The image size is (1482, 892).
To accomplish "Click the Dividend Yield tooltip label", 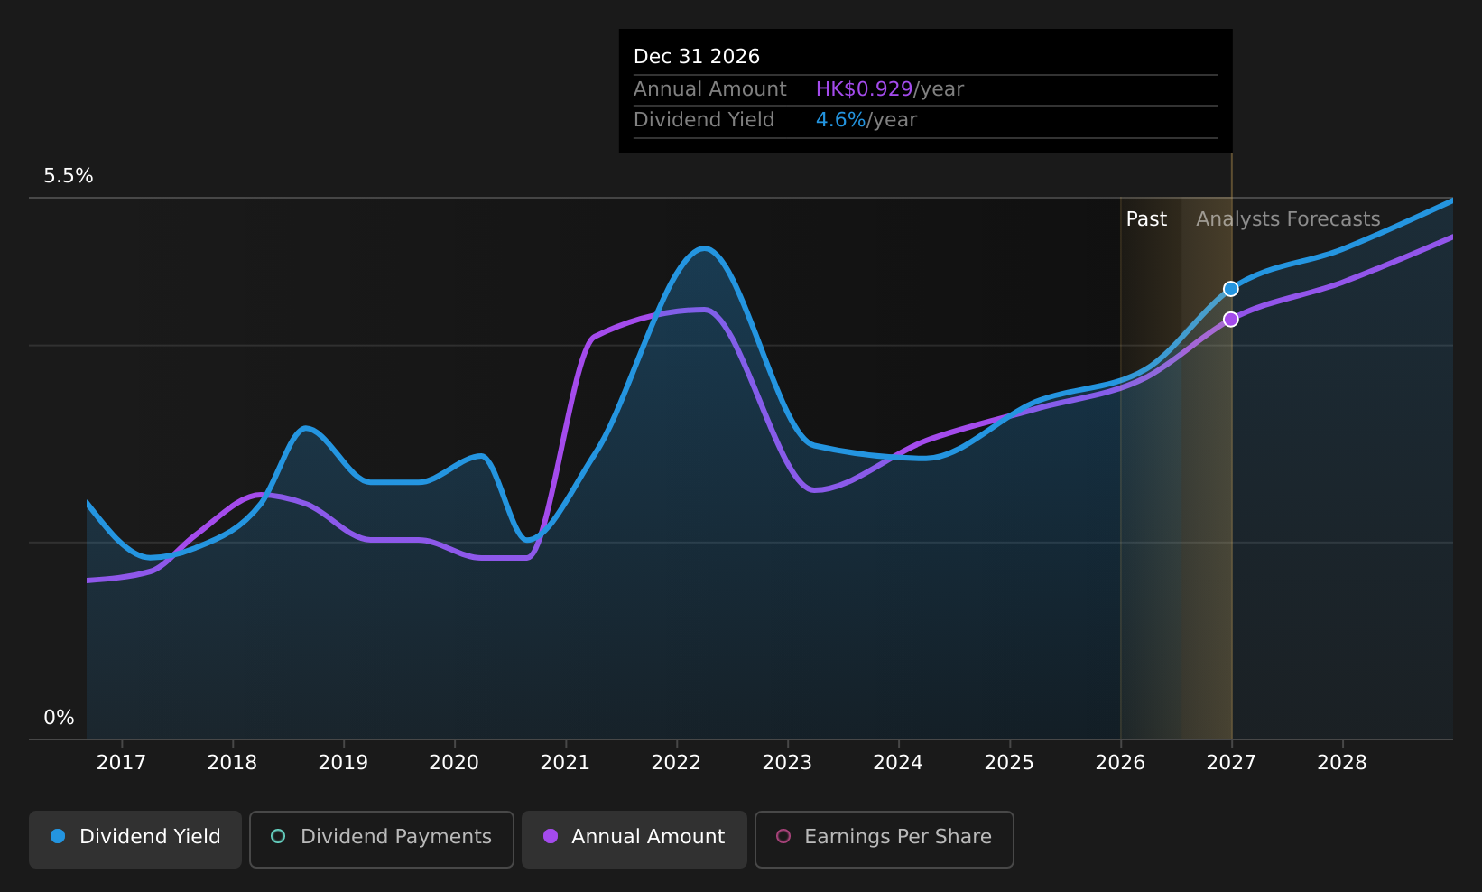I will [x=704, y=120].
